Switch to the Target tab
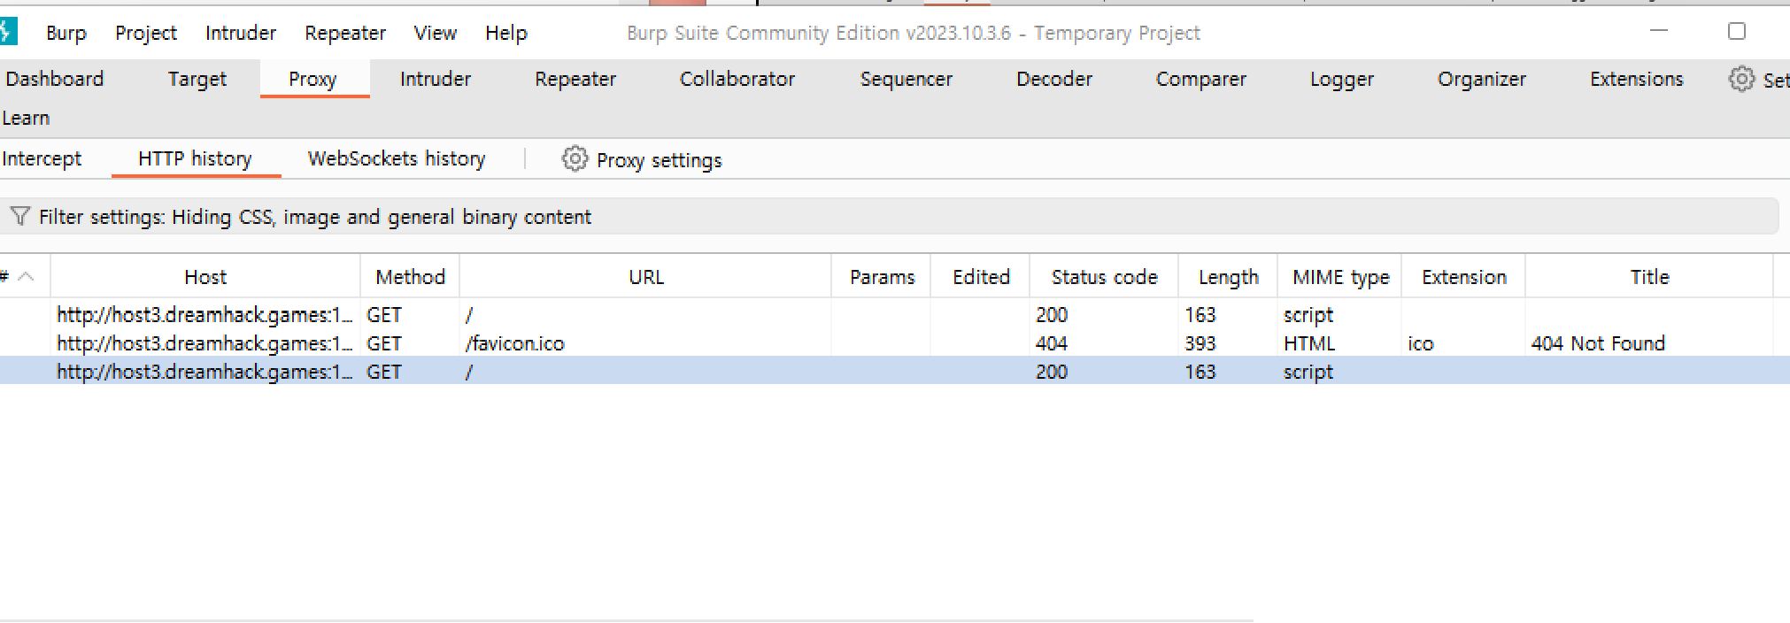 coord(197,79)
